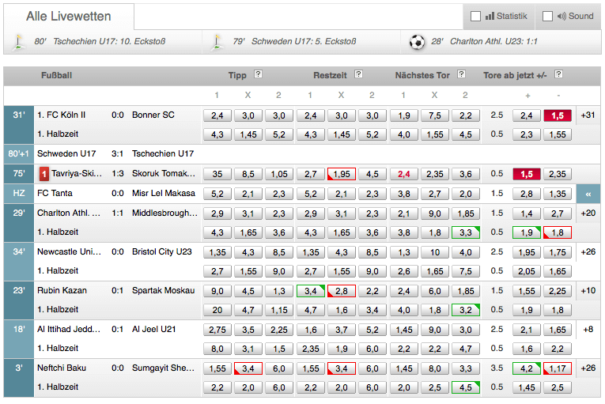
Task: Click corner flag icon for Tschechien U17 Eckstoß
Action: click(17, 42)
